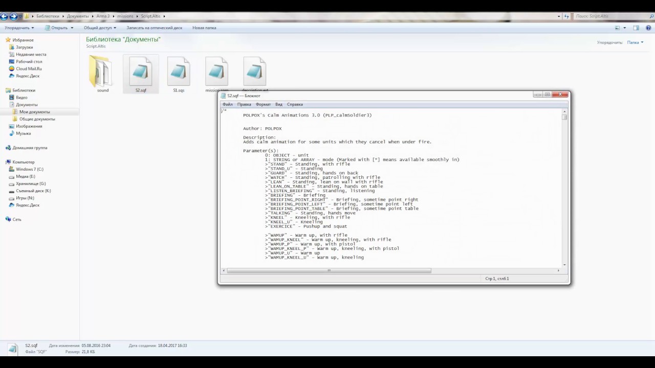Screen dimensions: 655x368
Task: Open Notepad Справка menu
Action: [x=295, y=104]
